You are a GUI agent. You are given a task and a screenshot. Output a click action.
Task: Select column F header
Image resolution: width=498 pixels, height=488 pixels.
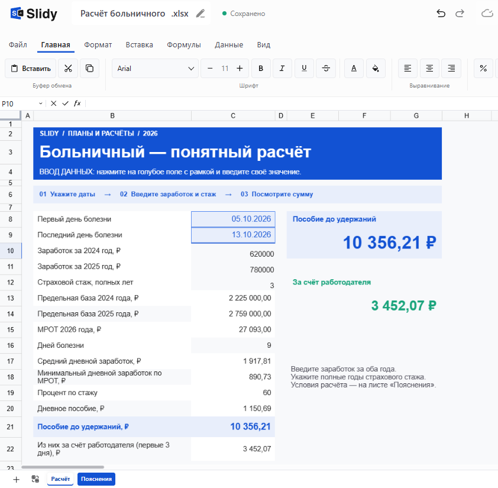364,116
